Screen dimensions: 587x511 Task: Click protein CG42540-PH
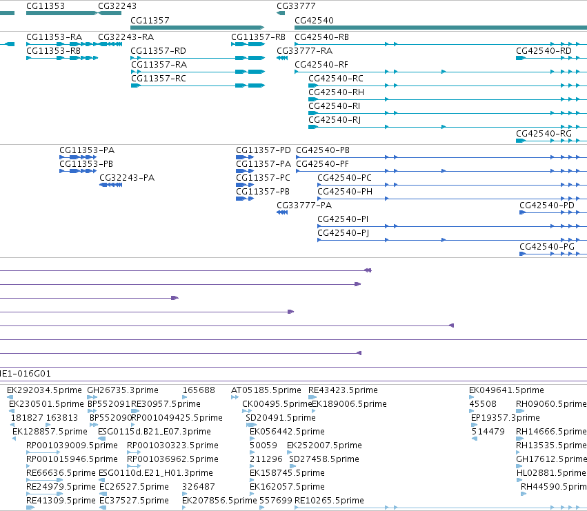pyautogui.click(x=345, y=192)
